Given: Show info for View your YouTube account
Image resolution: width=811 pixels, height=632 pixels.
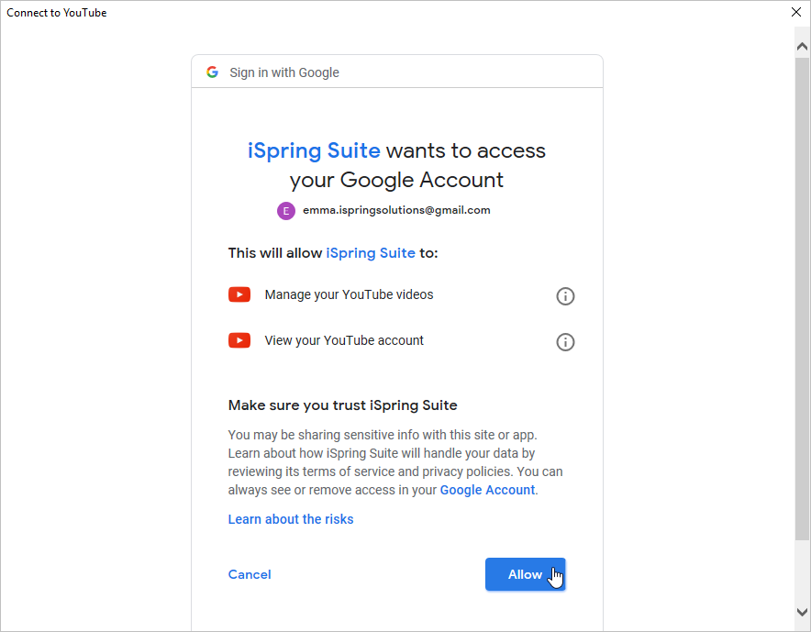Looking at the screenshot, I should pos(565,342).
